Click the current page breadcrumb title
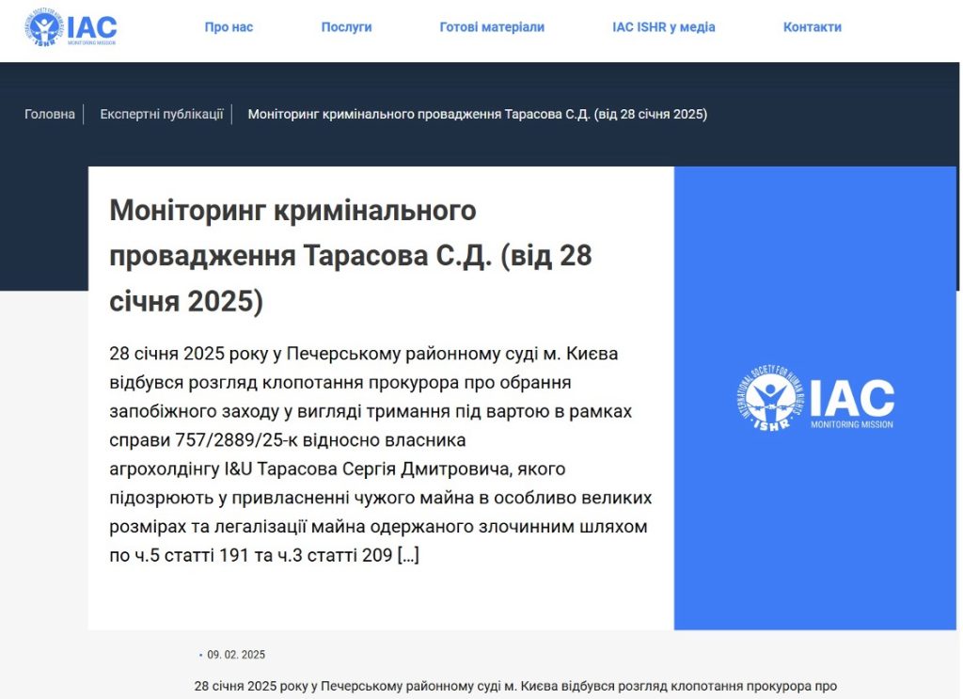The height and width of the screenshot is (699, 963). click(477, 115)
